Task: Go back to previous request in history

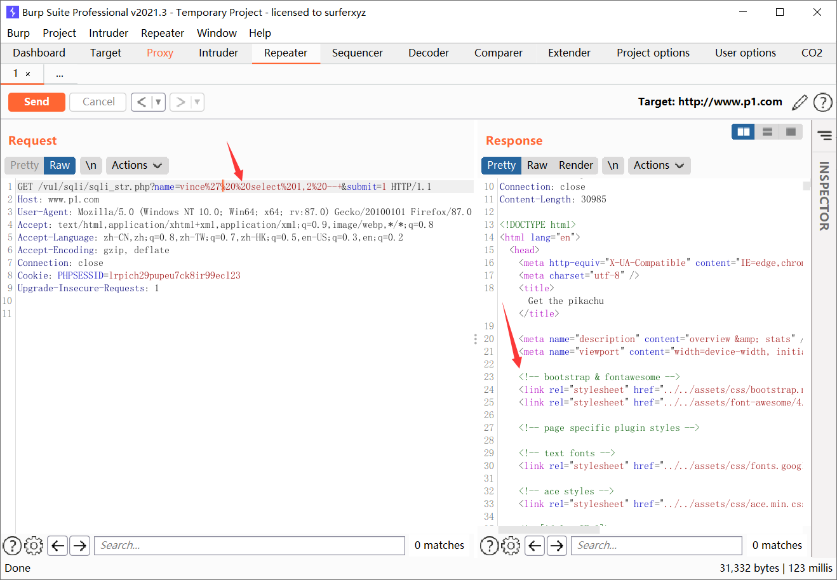Action: point(142,102)
